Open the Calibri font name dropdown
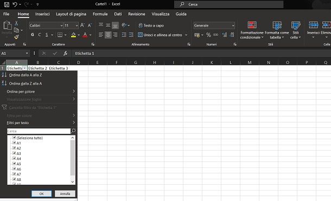This screenshot has height=201, width=331. tap(61, 25)
